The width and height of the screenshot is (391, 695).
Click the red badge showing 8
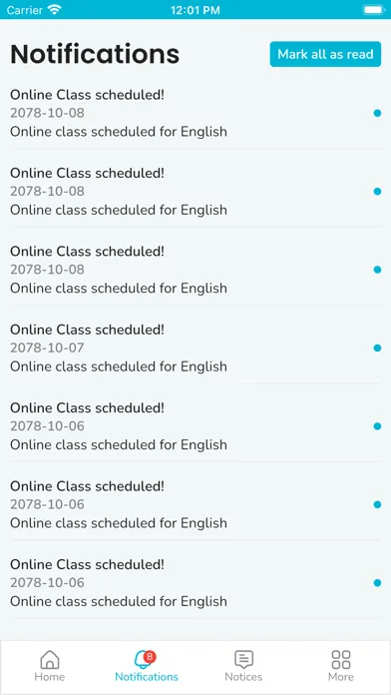[x=150, y=656]
